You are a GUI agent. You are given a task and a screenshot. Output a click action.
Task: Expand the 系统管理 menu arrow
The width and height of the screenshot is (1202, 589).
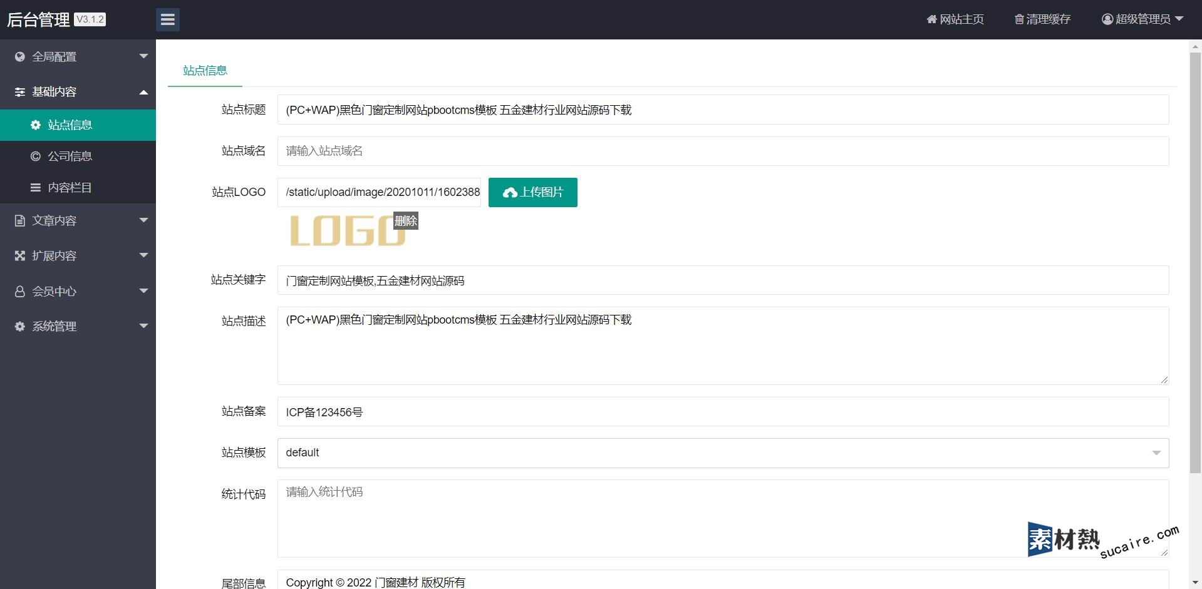143,326
